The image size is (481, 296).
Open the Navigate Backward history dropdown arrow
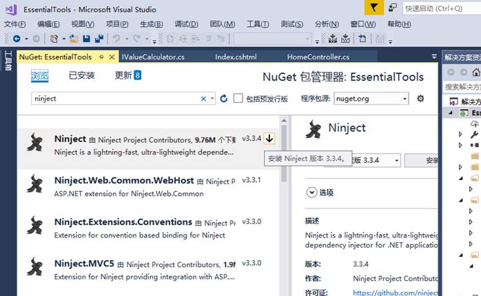[26, 39]
